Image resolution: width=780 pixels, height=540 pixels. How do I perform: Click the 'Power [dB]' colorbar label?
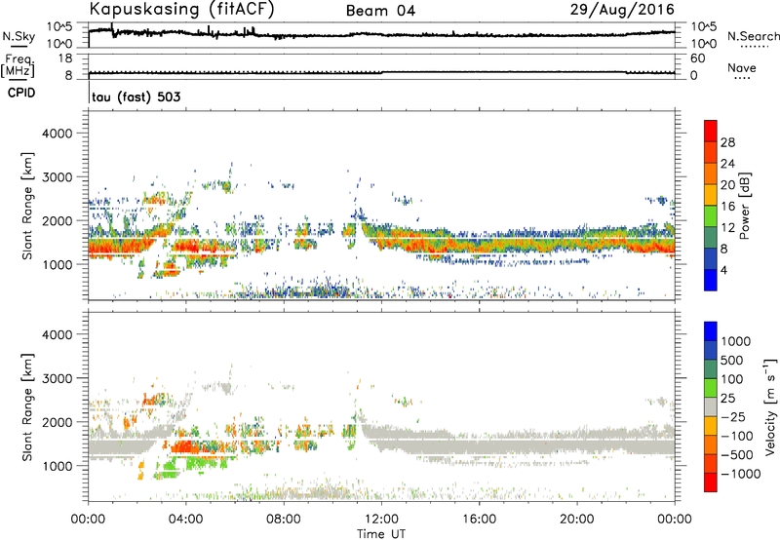pyautogui.click(x=744, y=206)
